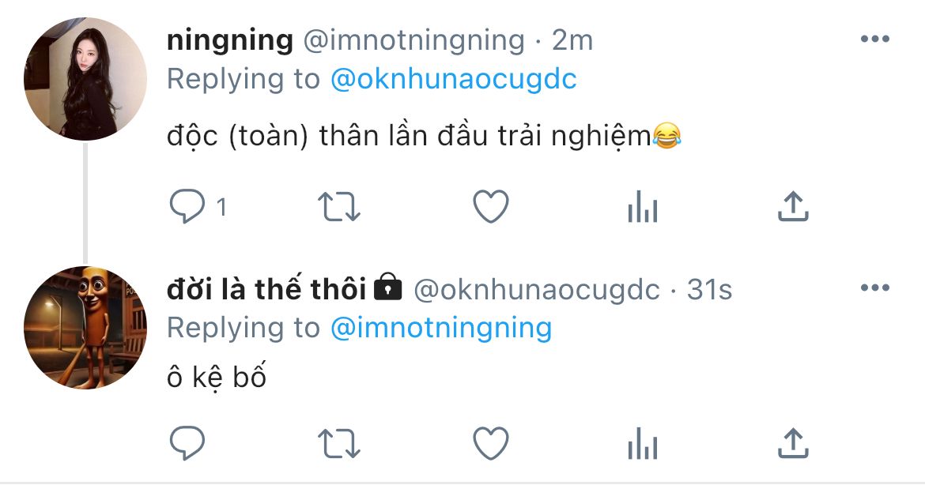Open 2m timestamp of ningning's tweet
925x485 pixels.
pyautogui.click(x=572, y=40)
